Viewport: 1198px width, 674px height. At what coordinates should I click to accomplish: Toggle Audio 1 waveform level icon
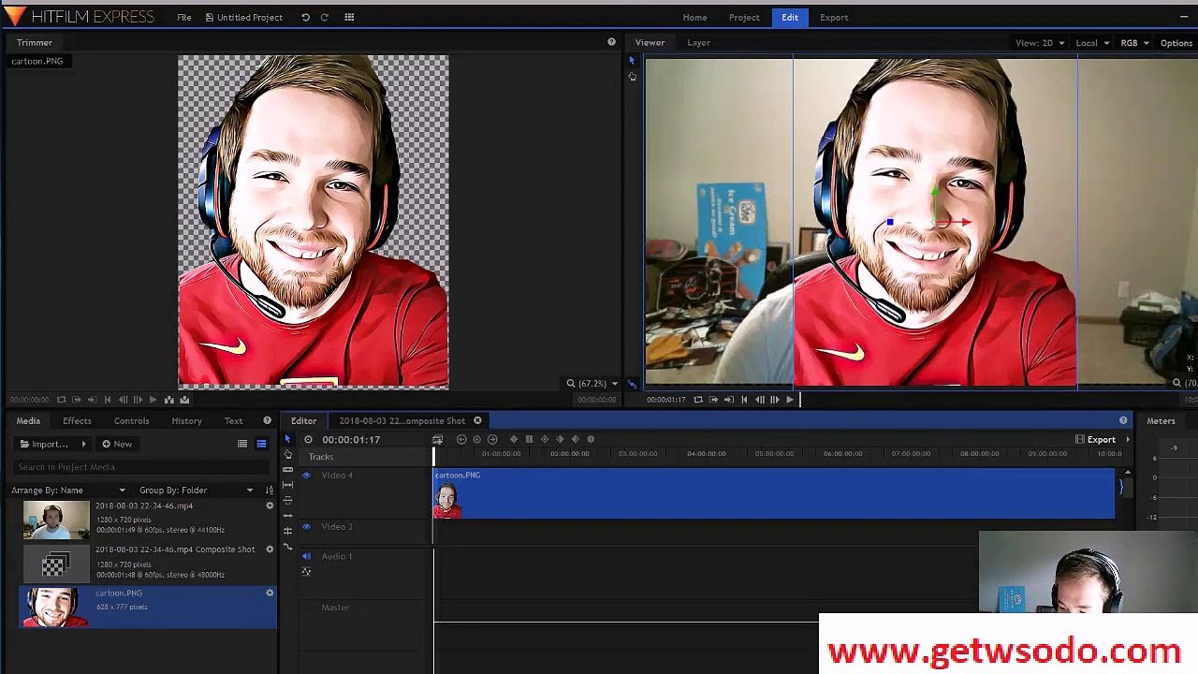coord(305,571)
